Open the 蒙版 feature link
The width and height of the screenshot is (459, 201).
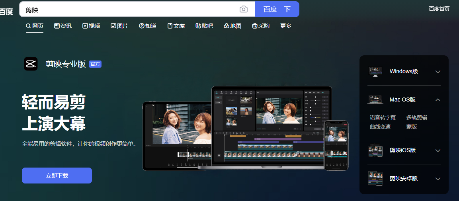coord(412,127)
